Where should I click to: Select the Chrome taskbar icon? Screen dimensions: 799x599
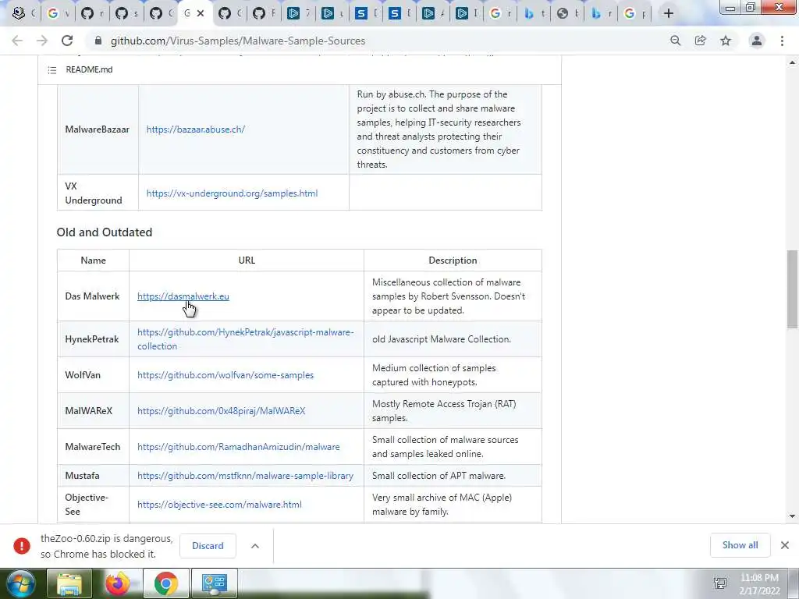165,583
